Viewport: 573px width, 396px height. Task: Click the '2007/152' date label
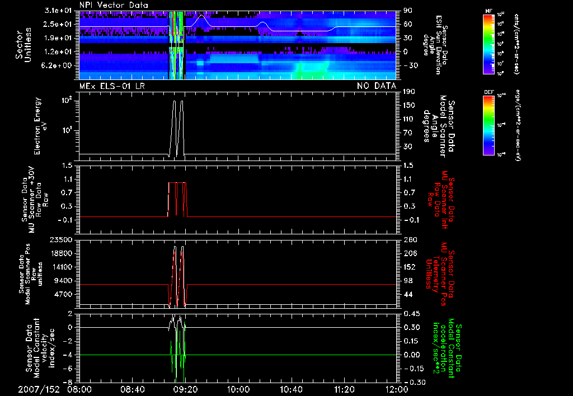[x=39, y=389]
